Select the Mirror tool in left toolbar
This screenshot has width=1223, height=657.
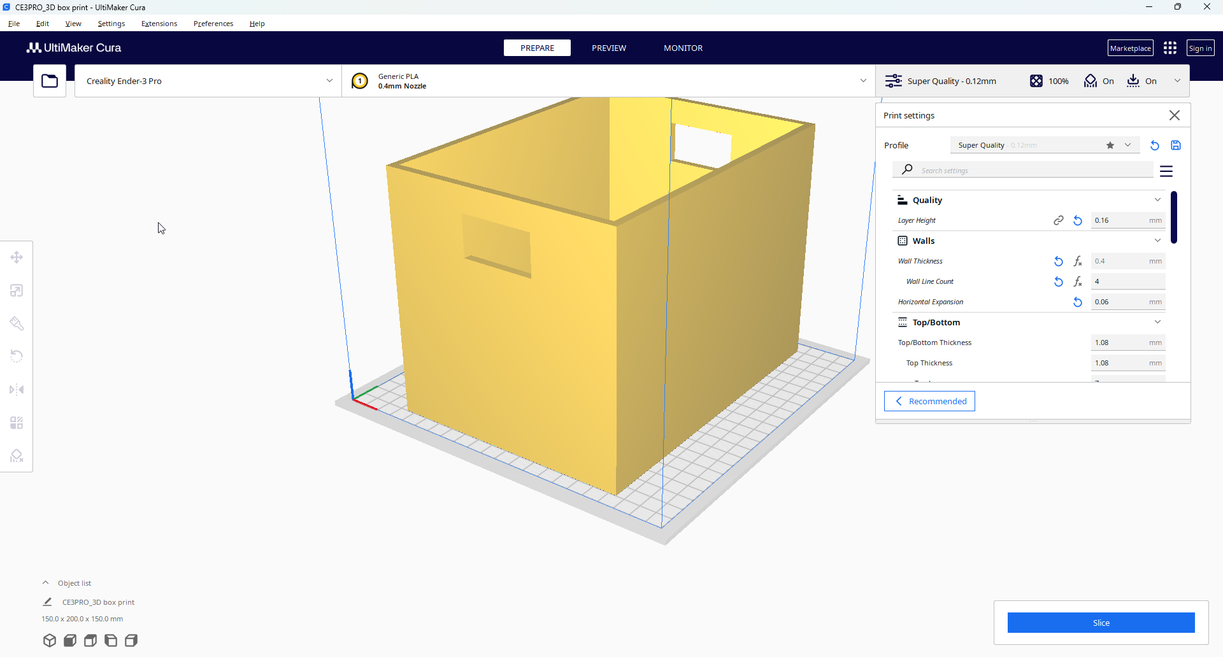pos(17,390)
